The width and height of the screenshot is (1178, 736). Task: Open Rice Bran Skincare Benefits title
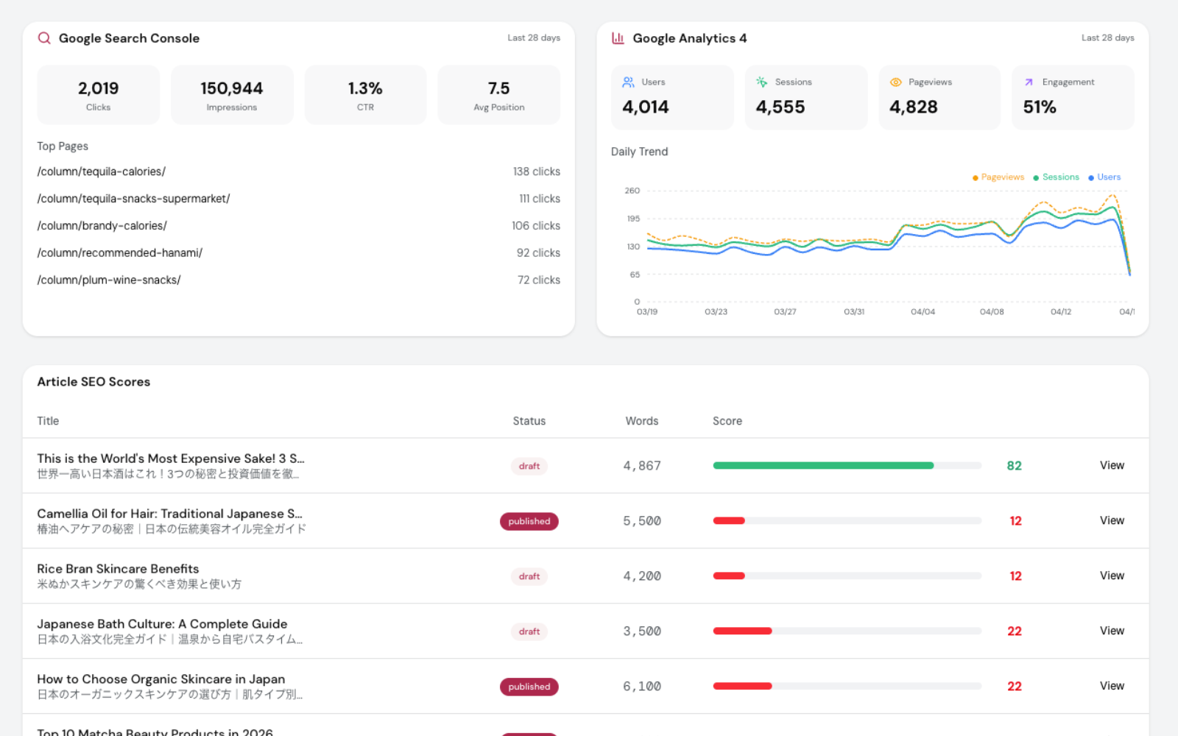coord(118,569)
